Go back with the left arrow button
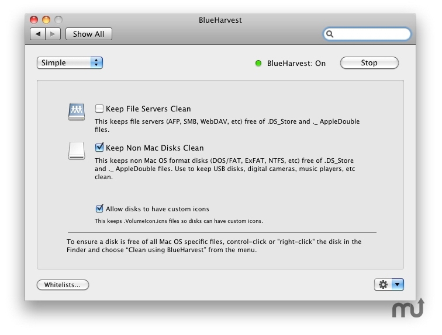Viewport: 442px width, 335px height. pyautogui.click(x=38, y=34)
